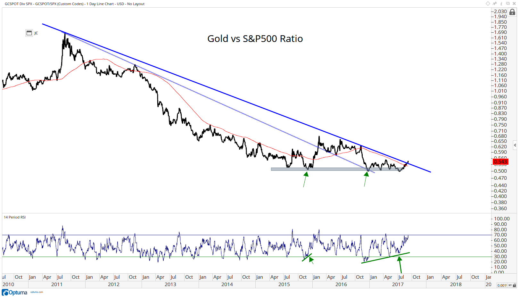Close the chart with the X icon
Viewport: 519px width, 297px height.
point(514,4)
